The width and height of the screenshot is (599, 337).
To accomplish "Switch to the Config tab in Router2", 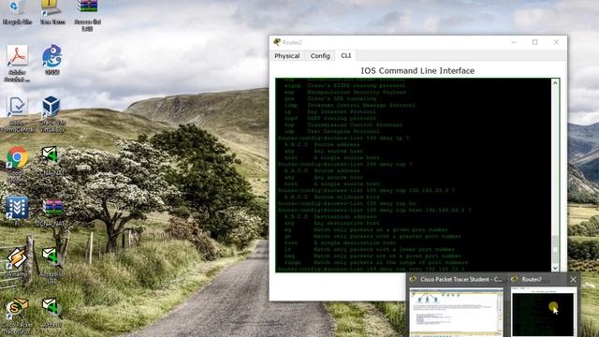I will 320,56.
